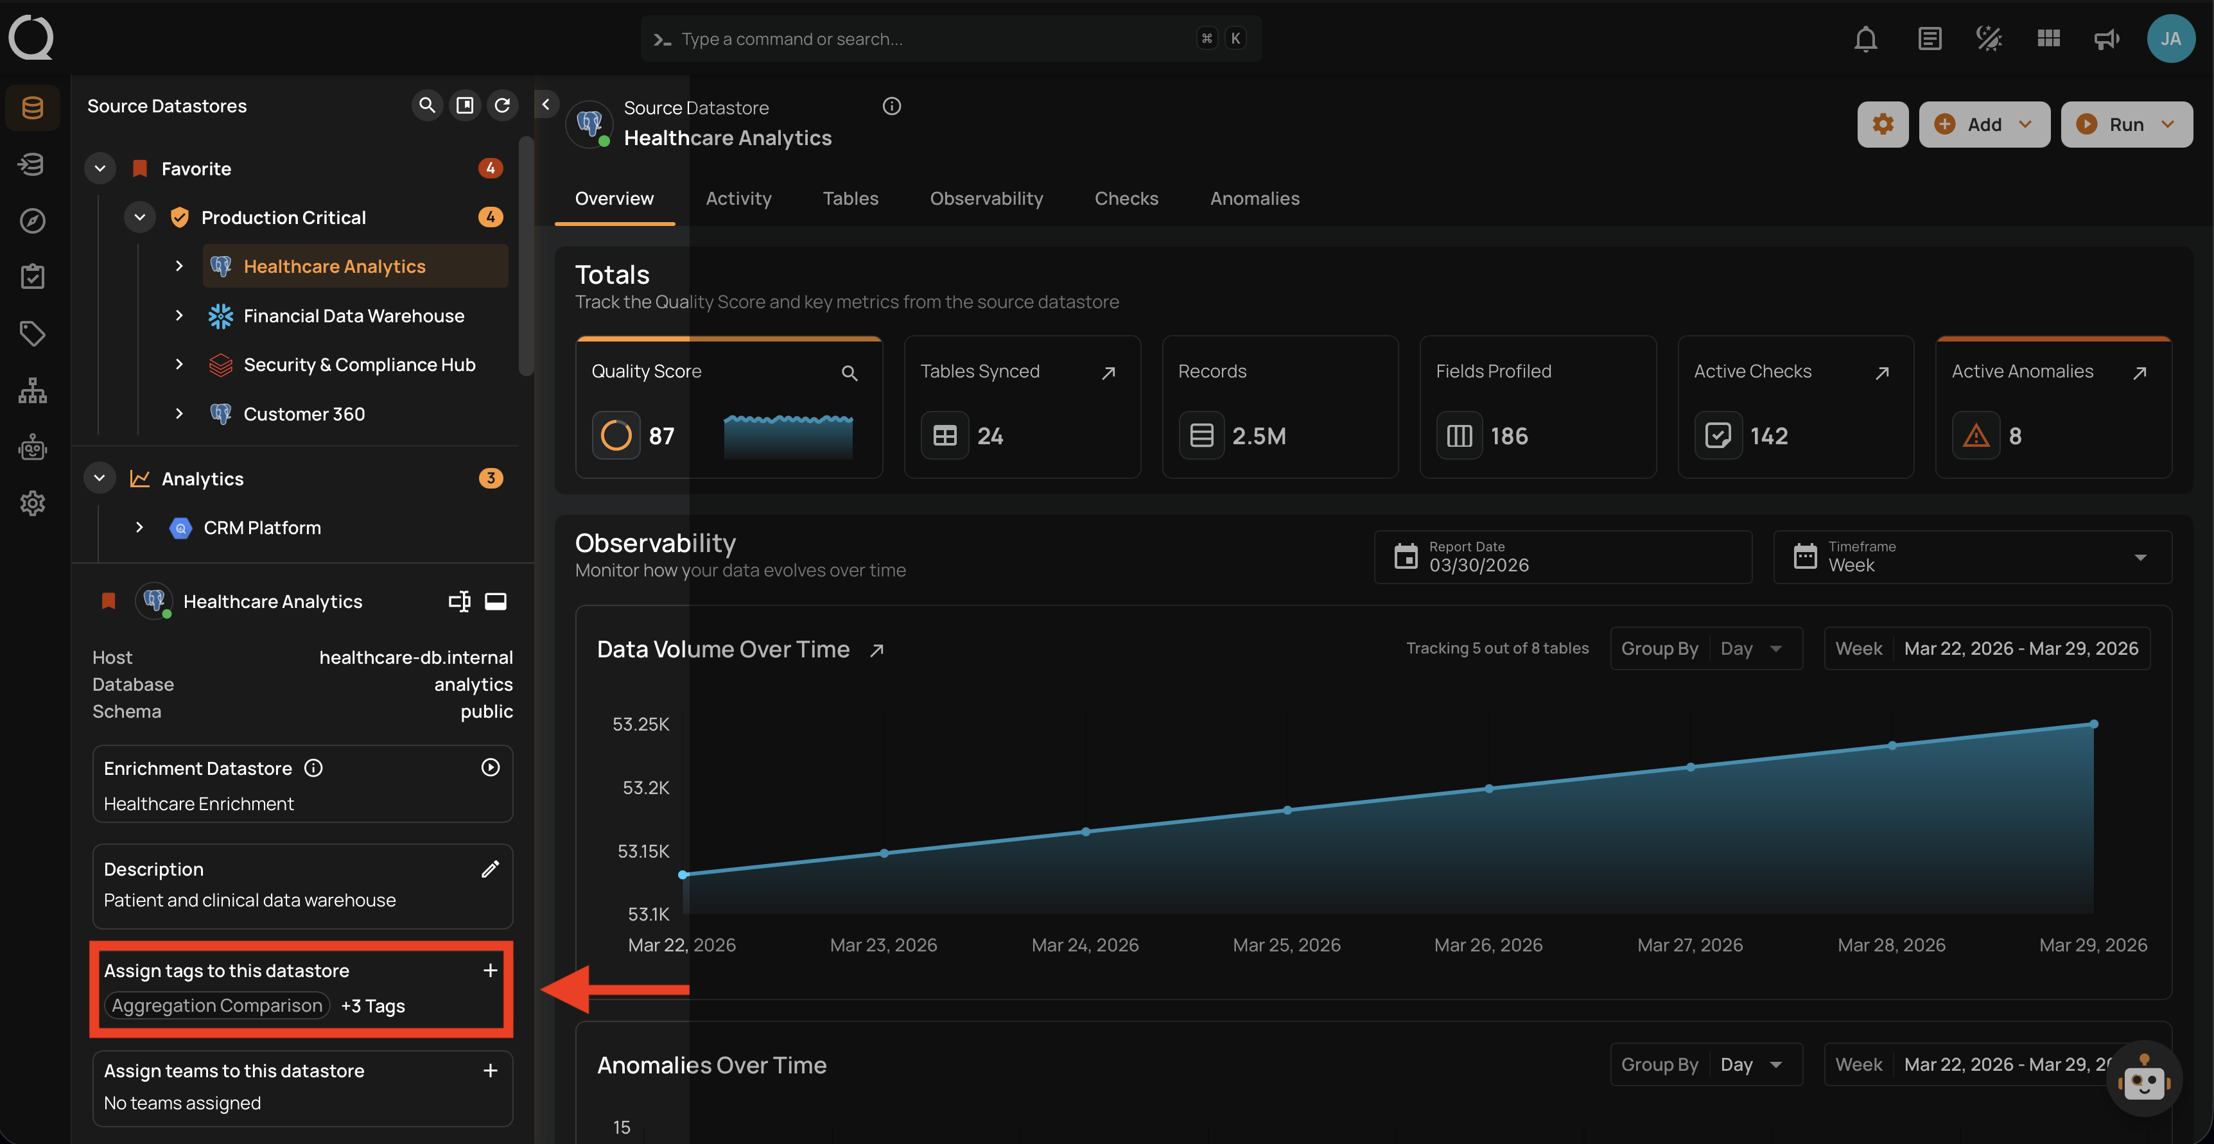Toggle the favorite bookmark on Healthcare Analytics

(x=109, y=601)
